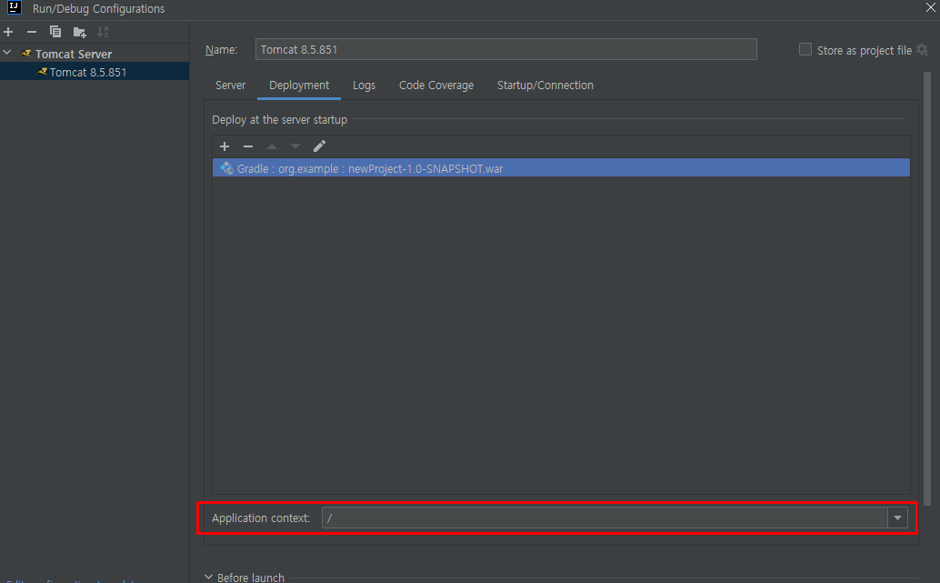The height and width of the screenshot is (583, 940).
Task: Switch to the Deployment tab
Action: [299, 85]
